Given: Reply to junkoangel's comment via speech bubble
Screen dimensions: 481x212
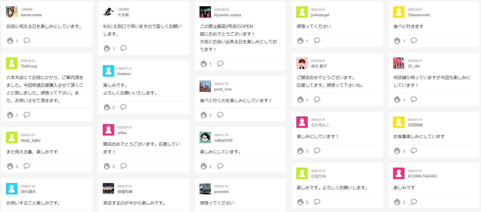Looking at the screenshot, I should (317, 40).
